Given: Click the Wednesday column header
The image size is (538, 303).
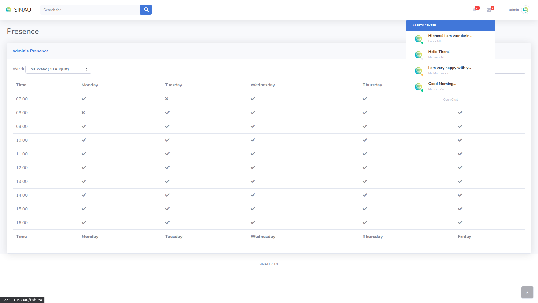Looking at the screenshot, I should (263, 85).
